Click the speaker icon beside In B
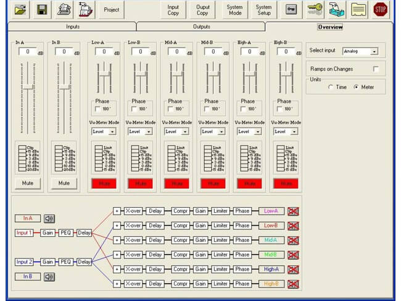 [x=49, y=276]
